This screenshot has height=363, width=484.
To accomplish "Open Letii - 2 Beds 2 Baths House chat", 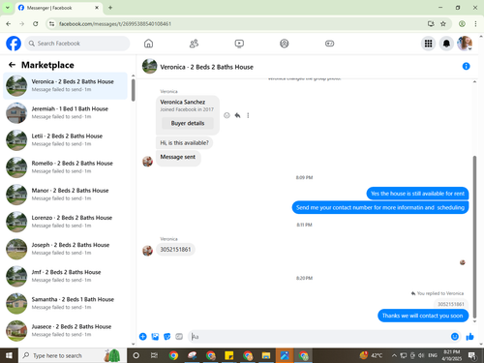I will (65, 140).
